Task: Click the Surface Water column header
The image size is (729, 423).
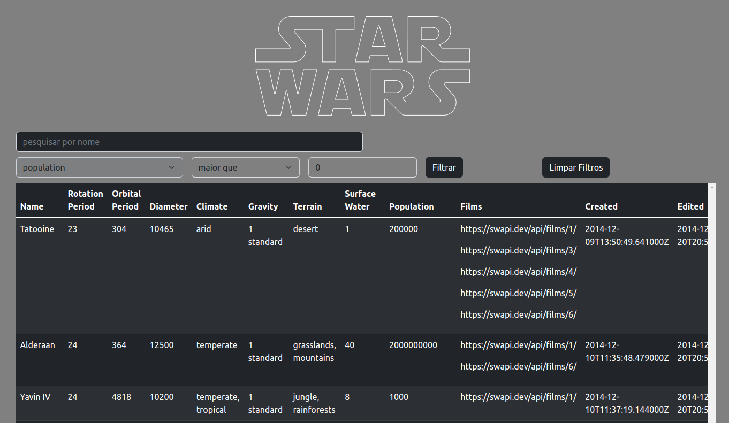Action: point(360,200)
